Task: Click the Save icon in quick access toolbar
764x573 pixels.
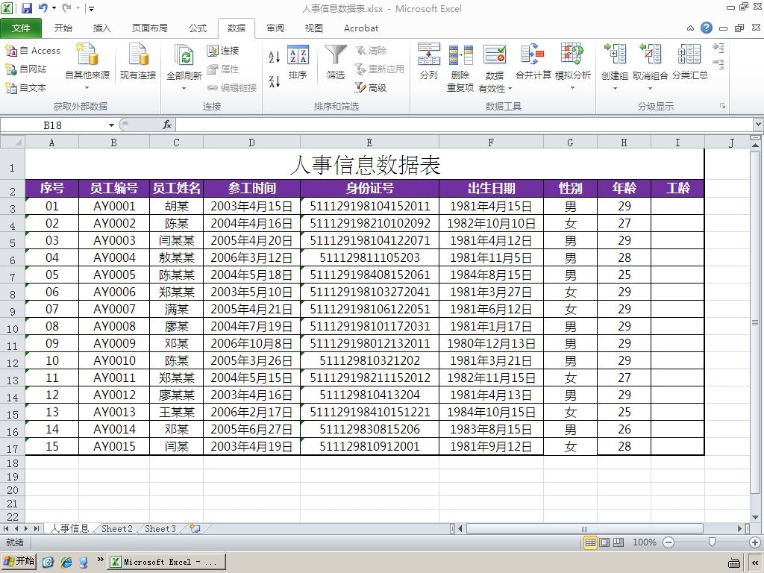Action: click(x=26, y=7)
